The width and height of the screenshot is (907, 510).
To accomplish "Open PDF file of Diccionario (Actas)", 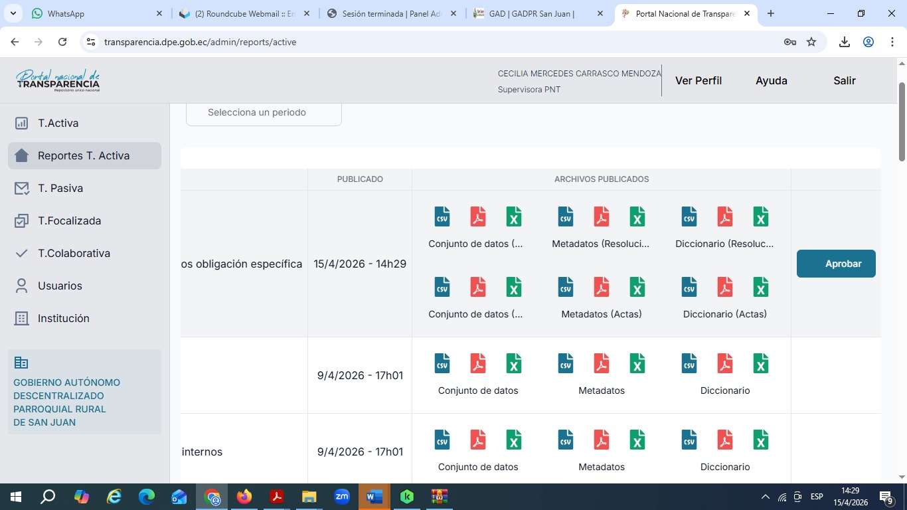I will point(725,287).
